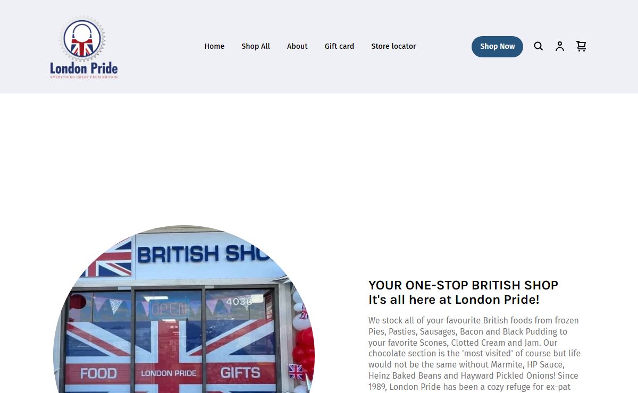This screenshot has height=393, width=638.
Task: Go to the Home menu item
Action: coord(214,46)
